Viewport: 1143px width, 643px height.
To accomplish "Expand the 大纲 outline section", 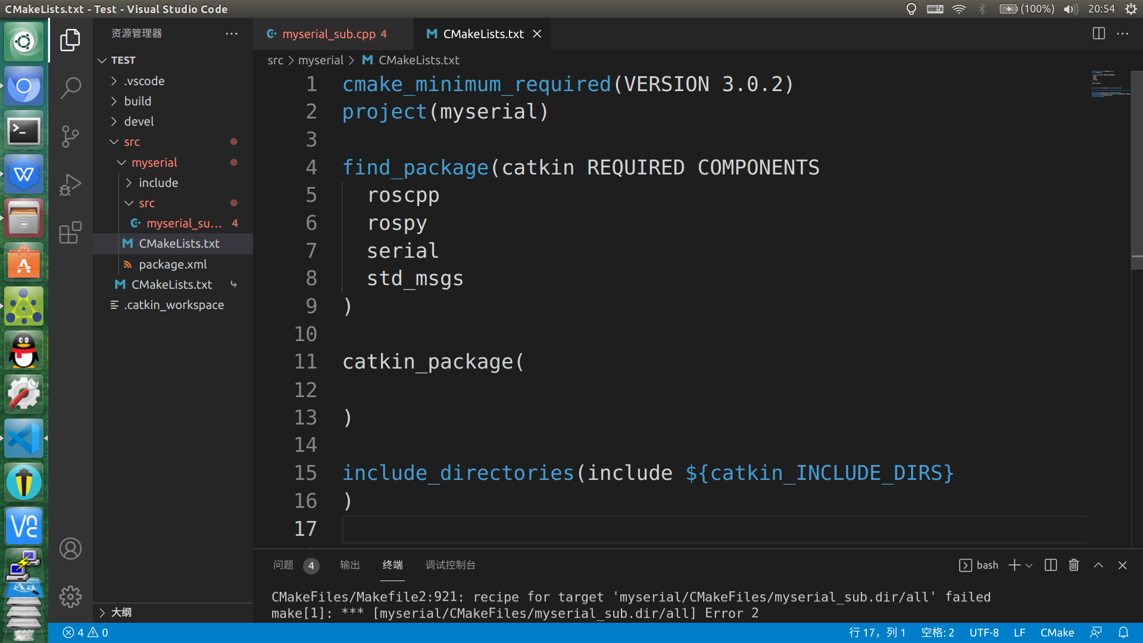I will (121, 612).
